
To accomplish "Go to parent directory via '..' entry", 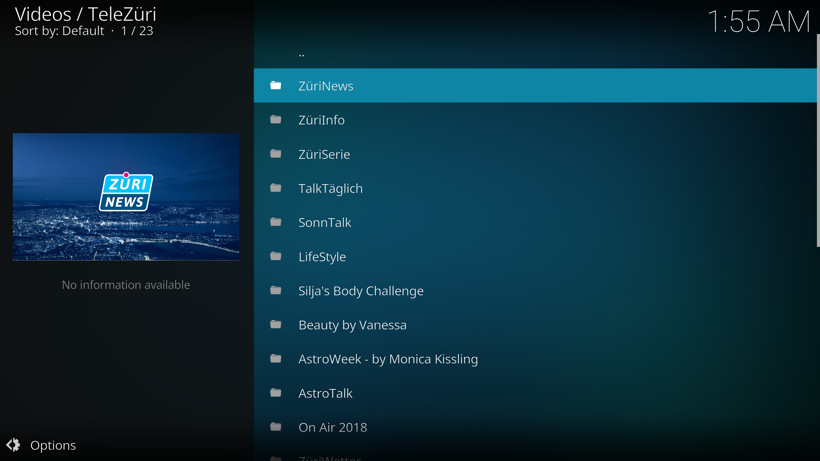I will click(301, 54).
